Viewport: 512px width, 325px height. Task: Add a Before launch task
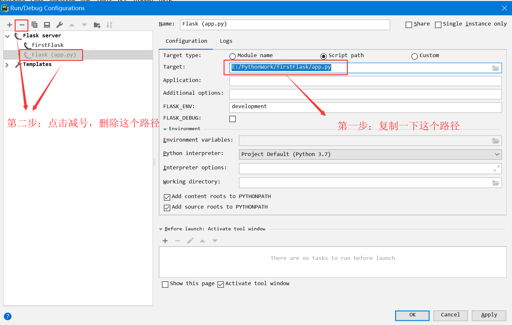pyautogui.click(x=165, y=241)
